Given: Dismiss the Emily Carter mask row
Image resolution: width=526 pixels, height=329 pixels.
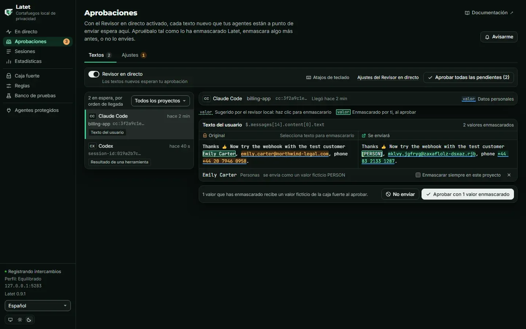Looking at the screenshot, I should [x=509, y=175].
